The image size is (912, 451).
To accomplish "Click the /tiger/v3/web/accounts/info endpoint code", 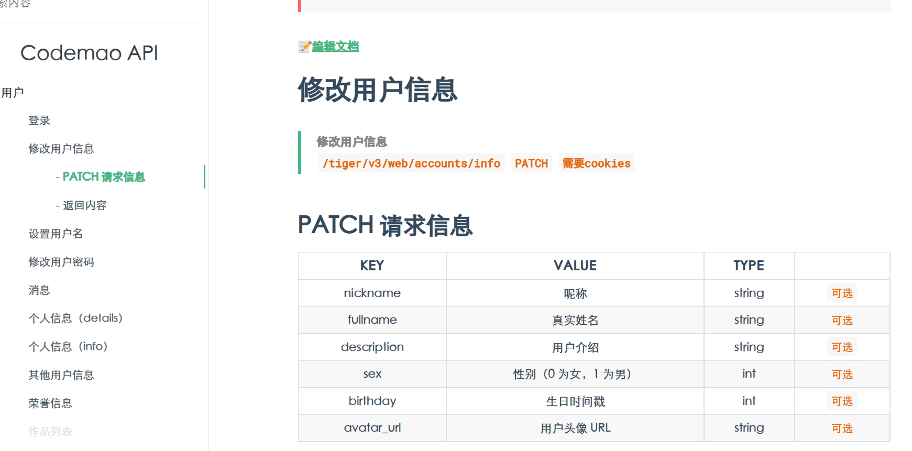I will pos(411,163).
